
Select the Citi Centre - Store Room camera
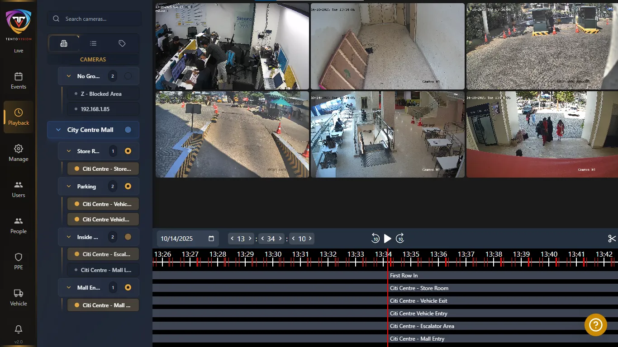pos(103,168)
